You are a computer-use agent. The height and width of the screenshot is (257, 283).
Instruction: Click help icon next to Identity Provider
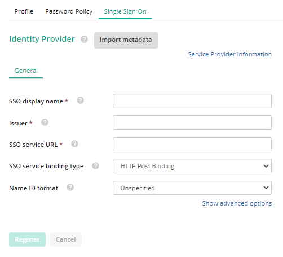click(x=84, y=40)
